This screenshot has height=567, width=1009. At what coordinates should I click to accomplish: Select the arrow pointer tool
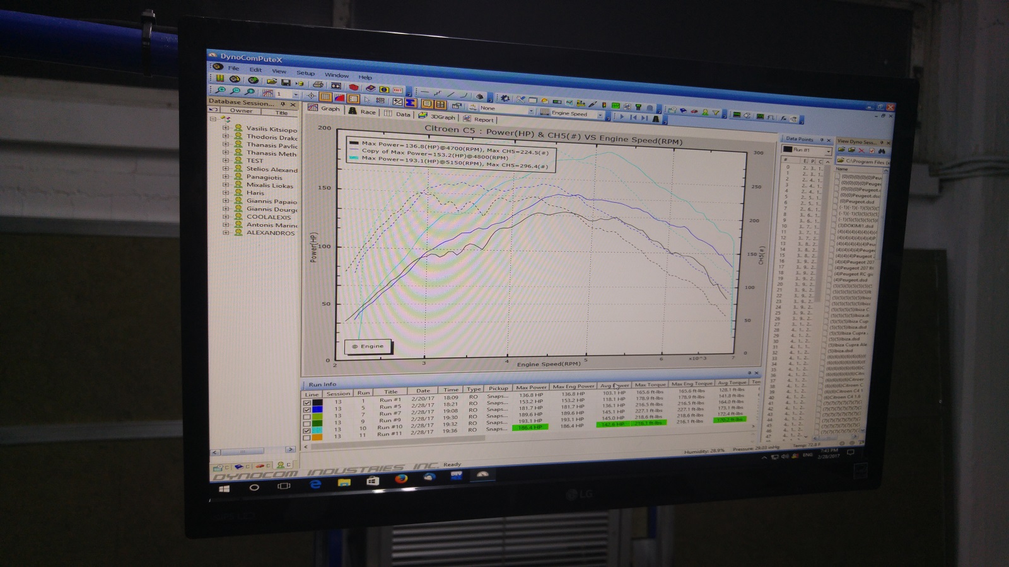pyautogui.click(x=368, y=99)
